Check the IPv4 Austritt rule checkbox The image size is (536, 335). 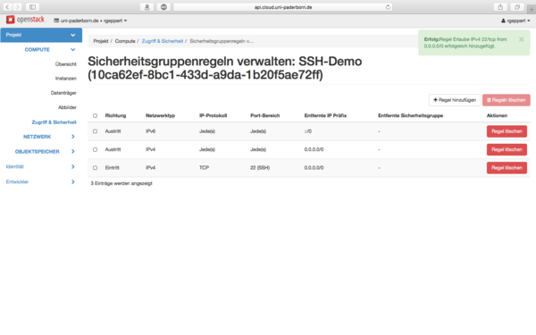coord(95,149)
